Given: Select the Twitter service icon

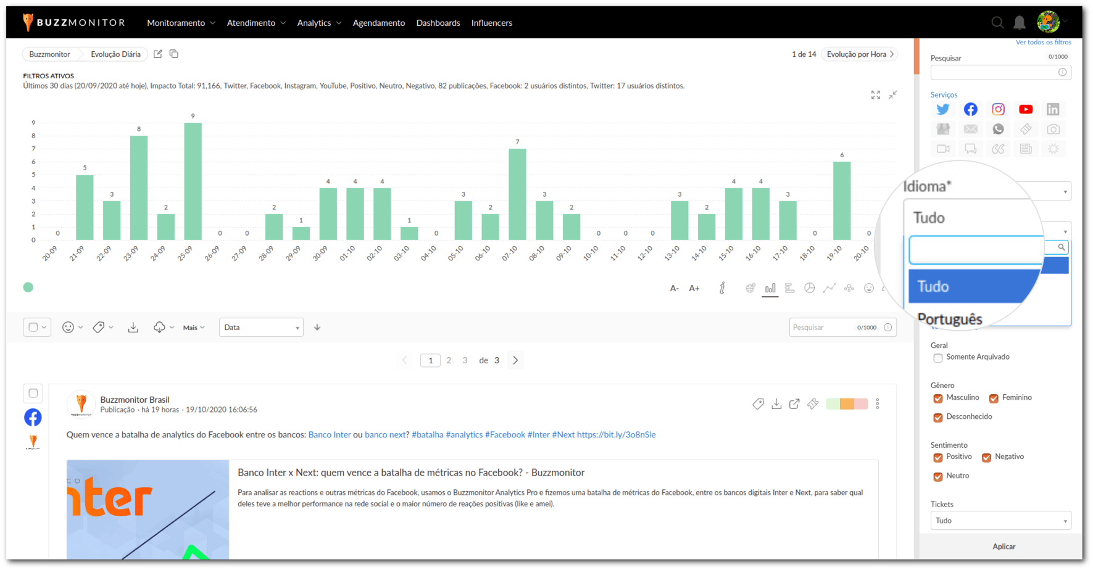Looking at the screenshot, I should point(942,109).
